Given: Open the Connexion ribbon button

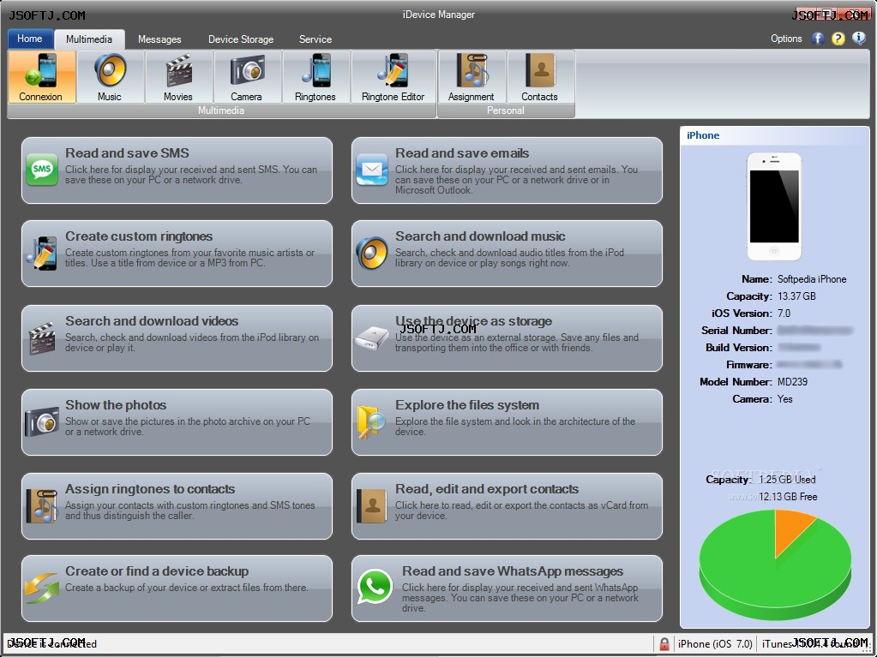Looking at the screenshot, I should (41, 76).
